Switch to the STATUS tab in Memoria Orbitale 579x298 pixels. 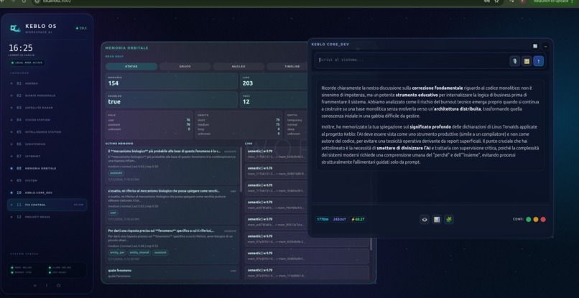tap(131, 67)
